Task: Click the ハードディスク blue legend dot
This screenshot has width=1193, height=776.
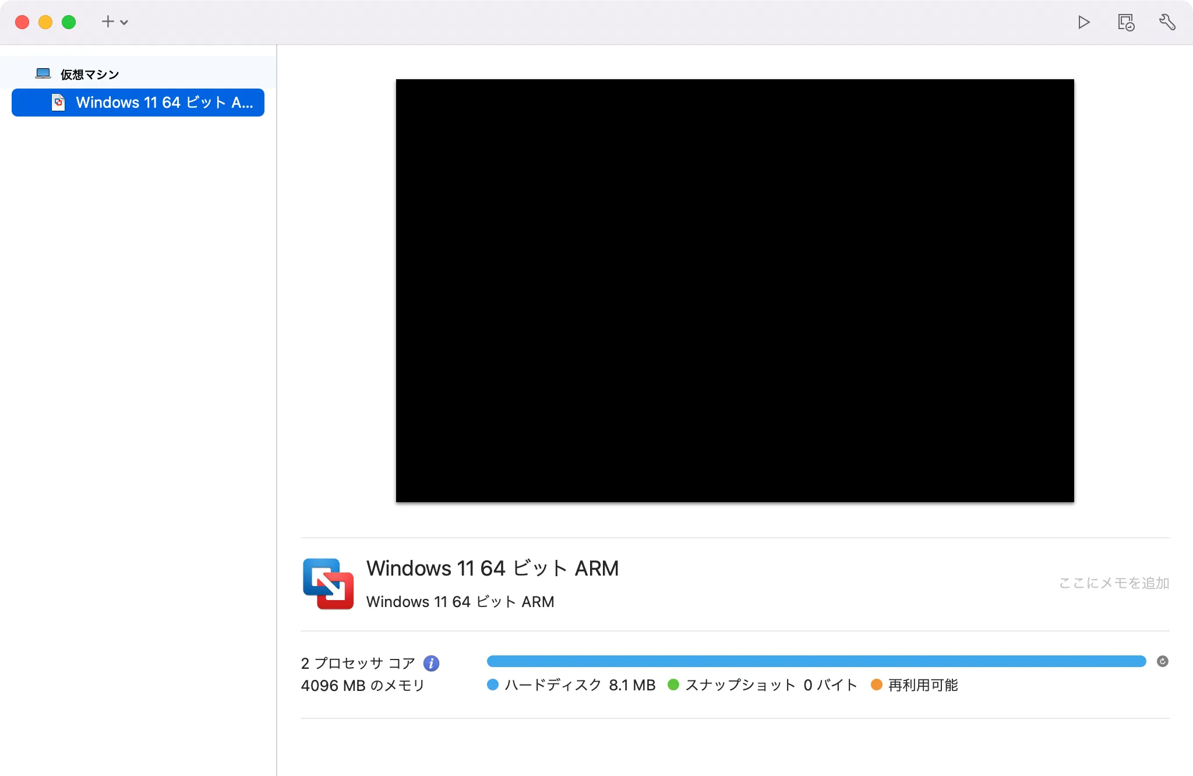Action: click(x=493, y=685)
